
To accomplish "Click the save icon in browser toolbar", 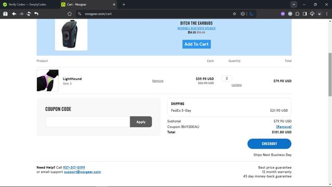I will 5,13.
